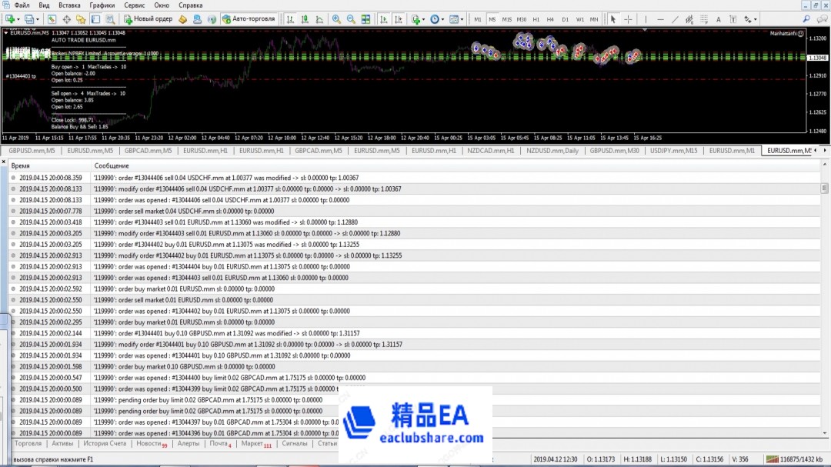Click the Новый ордер button
831x467 pixels.
point(149,19)
